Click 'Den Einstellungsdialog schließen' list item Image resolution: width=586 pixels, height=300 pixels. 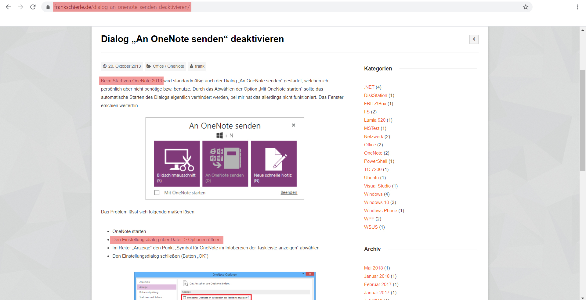point(160,256)
